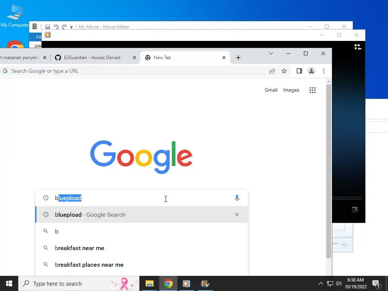388x291 pixels.
Task: Open the Gmail link
Action: (x=271, y=90)
